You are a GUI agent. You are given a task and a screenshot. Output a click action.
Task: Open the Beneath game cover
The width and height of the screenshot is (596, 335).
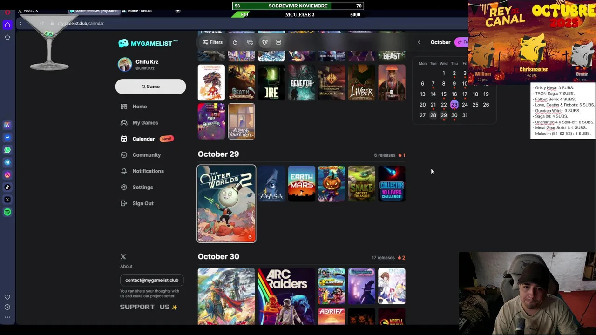point(302,83)
